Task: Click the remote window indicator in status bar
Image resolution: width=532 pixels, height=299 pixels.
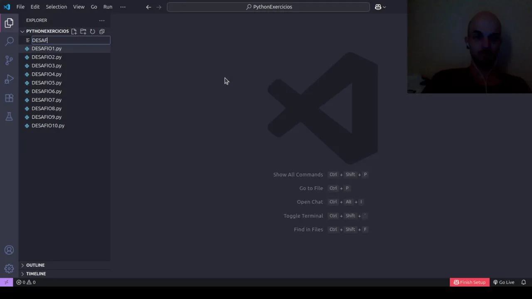Action: 6,282
